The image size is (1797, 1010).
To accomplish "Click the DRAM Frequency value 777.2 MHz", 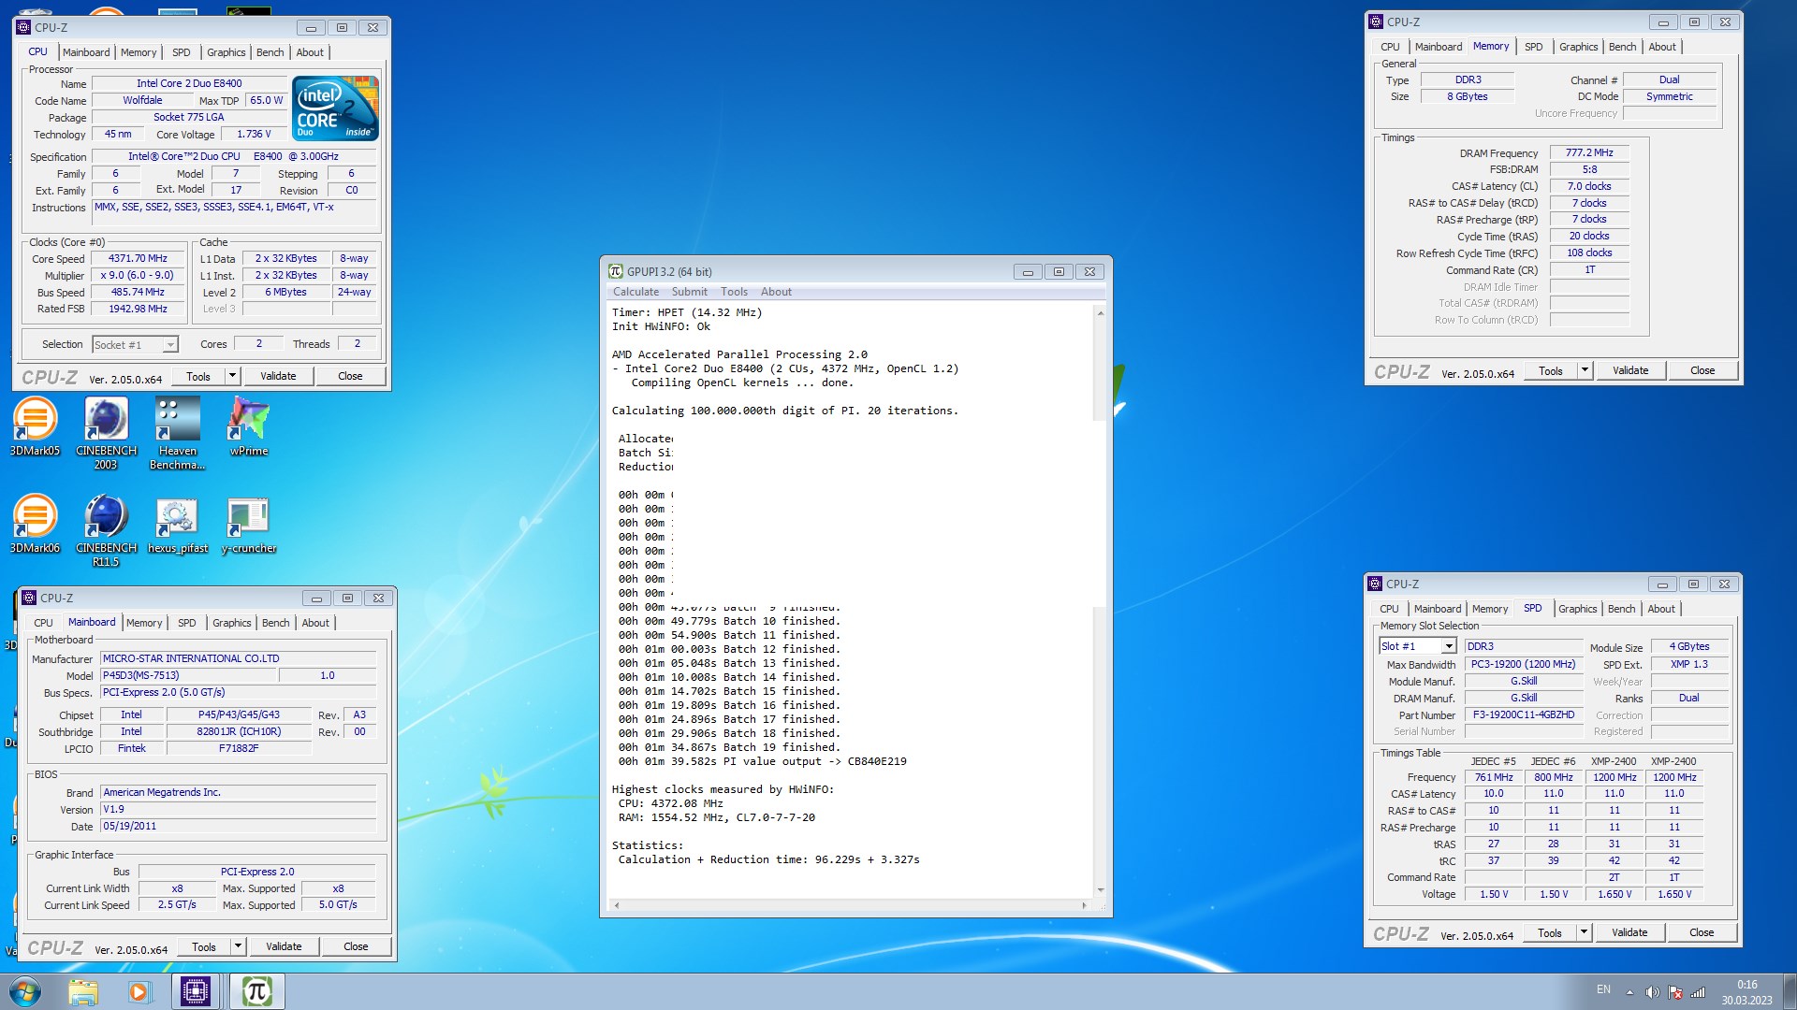I will point(1589,152).
